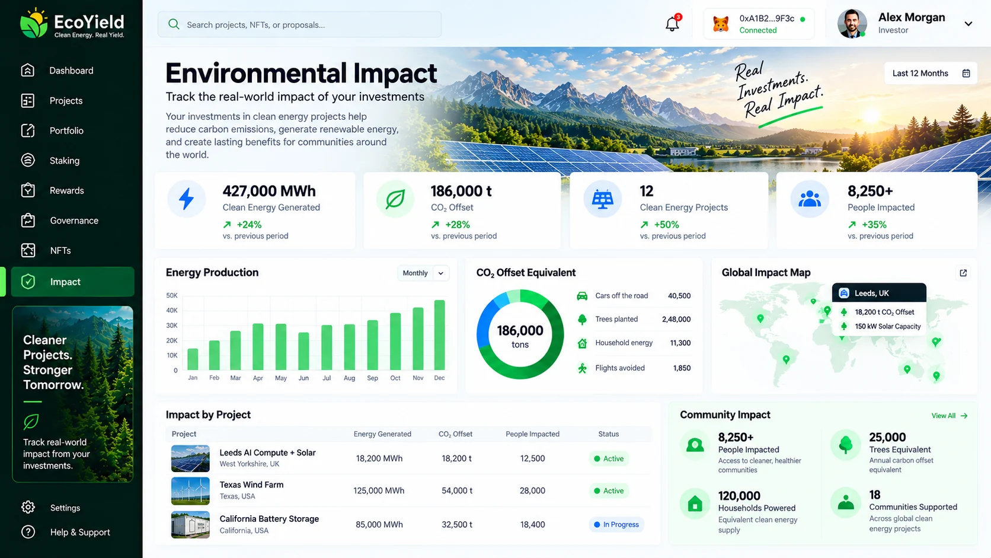Screen dimensions: 991x558
Task: Click the search projects input field
Action: (x=299, y=24)
